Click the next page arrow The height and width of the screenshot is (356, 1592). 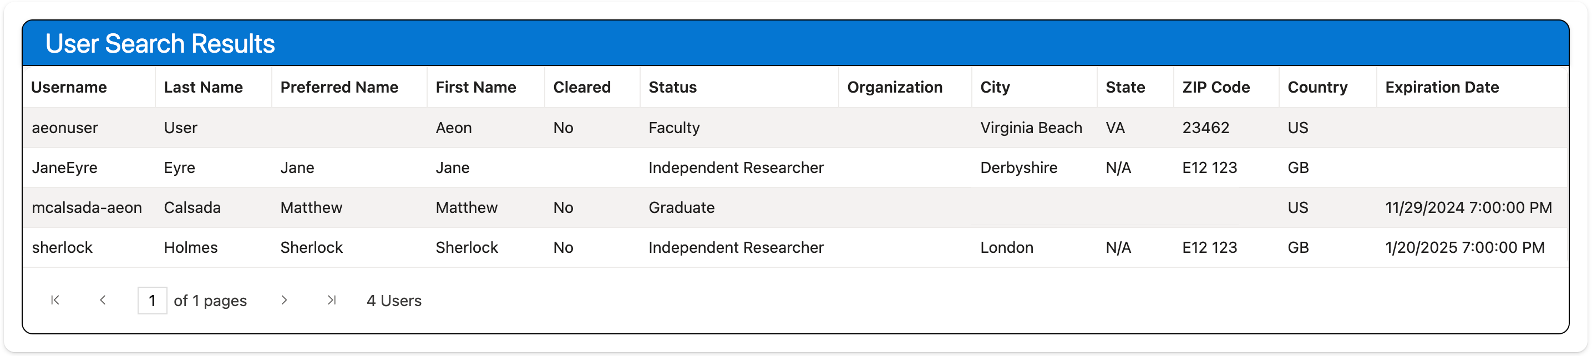click(285, 301)
